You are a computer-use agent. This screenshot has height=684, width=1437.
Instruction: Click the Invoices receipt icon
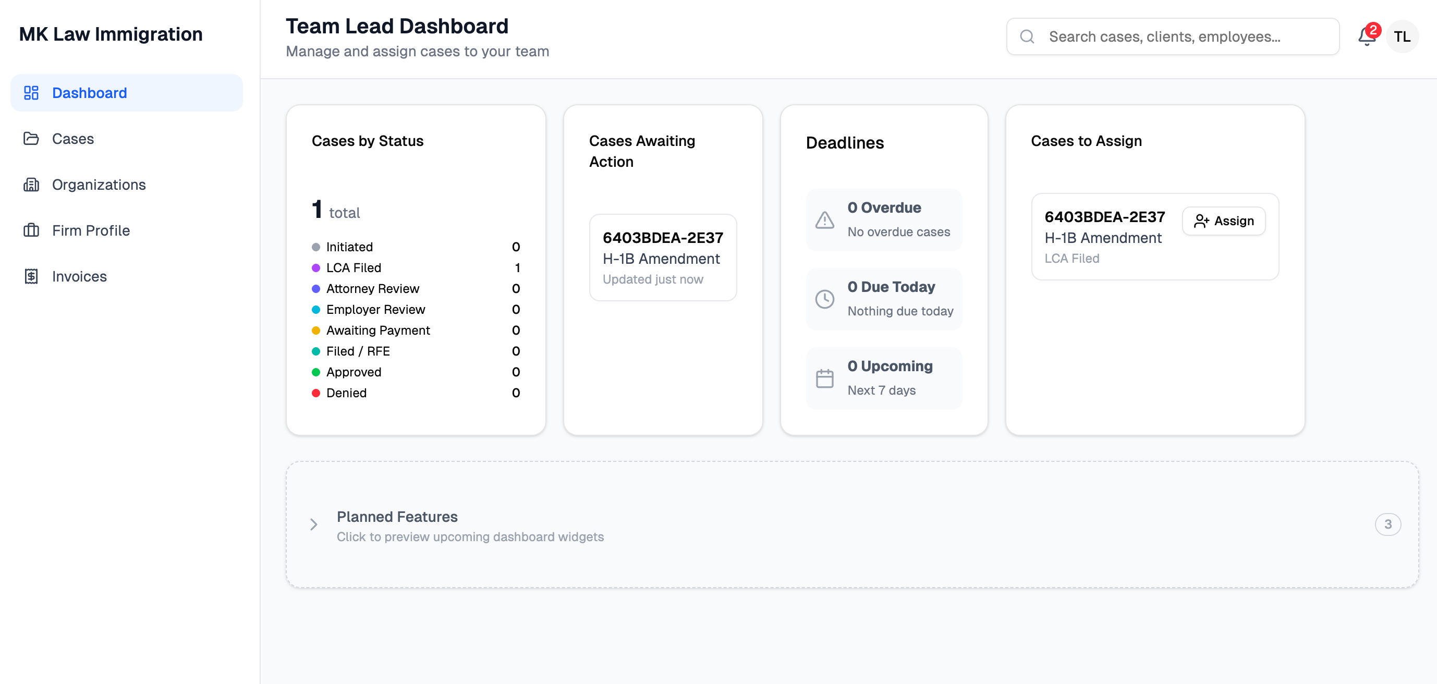point(31,276)
